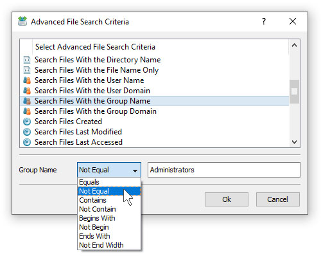Click the clock icon beside Last Accessed
The height and width of the screenshot is (256, 321).
(27, 142)
